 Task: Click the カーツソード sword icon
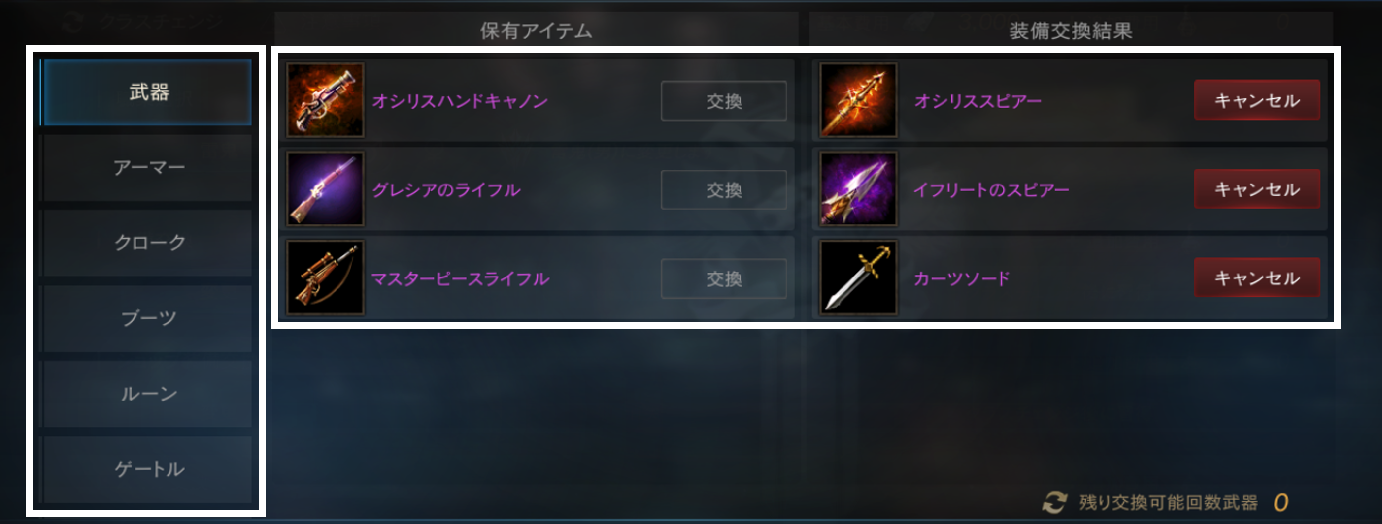(x=858, y=277)
